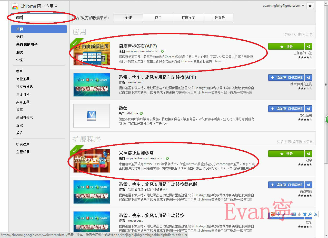Click the 中 language mode icon on IME bar
Screen dimensions: 328x238
coord(279,214)
